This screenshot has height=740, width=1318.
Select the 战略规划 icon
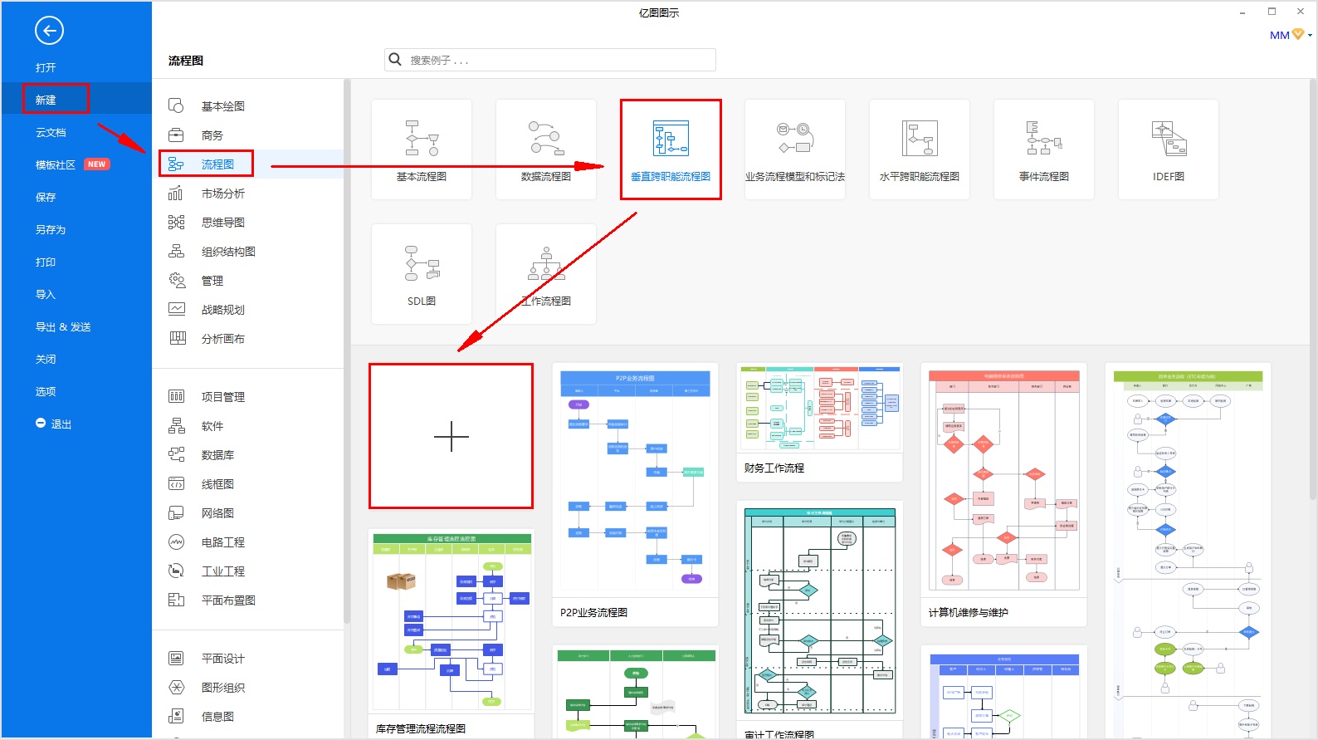pyautogui.click(x=176, y=309)
